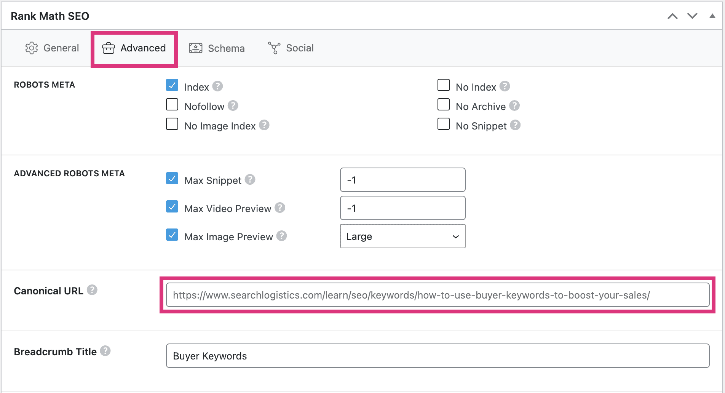
Task: Open help tooltip next to Max Snippet
Action: pyautogui.click(x=250, y=179)
